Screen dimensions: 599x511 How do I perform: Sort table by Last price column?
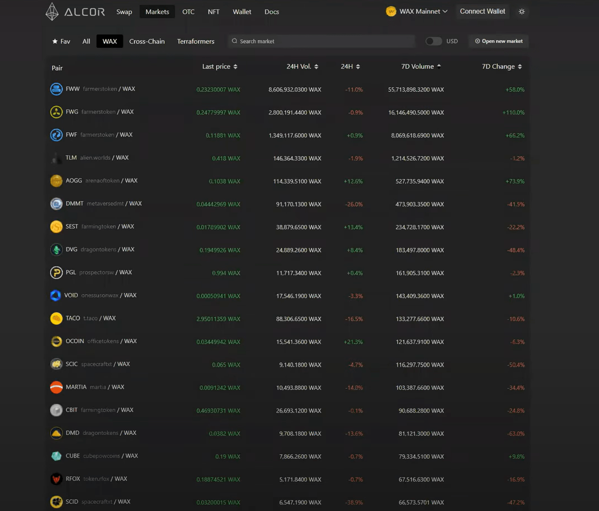pyautogui.click(x=220, y=67)
